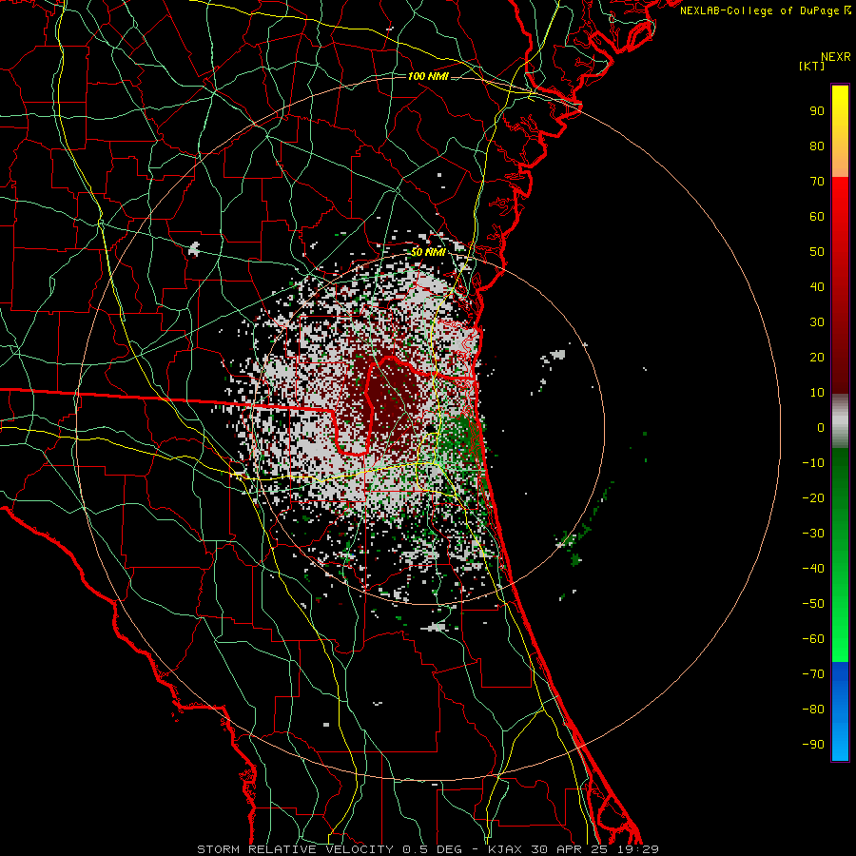Click the 50 value on the velocity scale
The width and height of the screenshot is (856, 856).
[x=817, y=252]
